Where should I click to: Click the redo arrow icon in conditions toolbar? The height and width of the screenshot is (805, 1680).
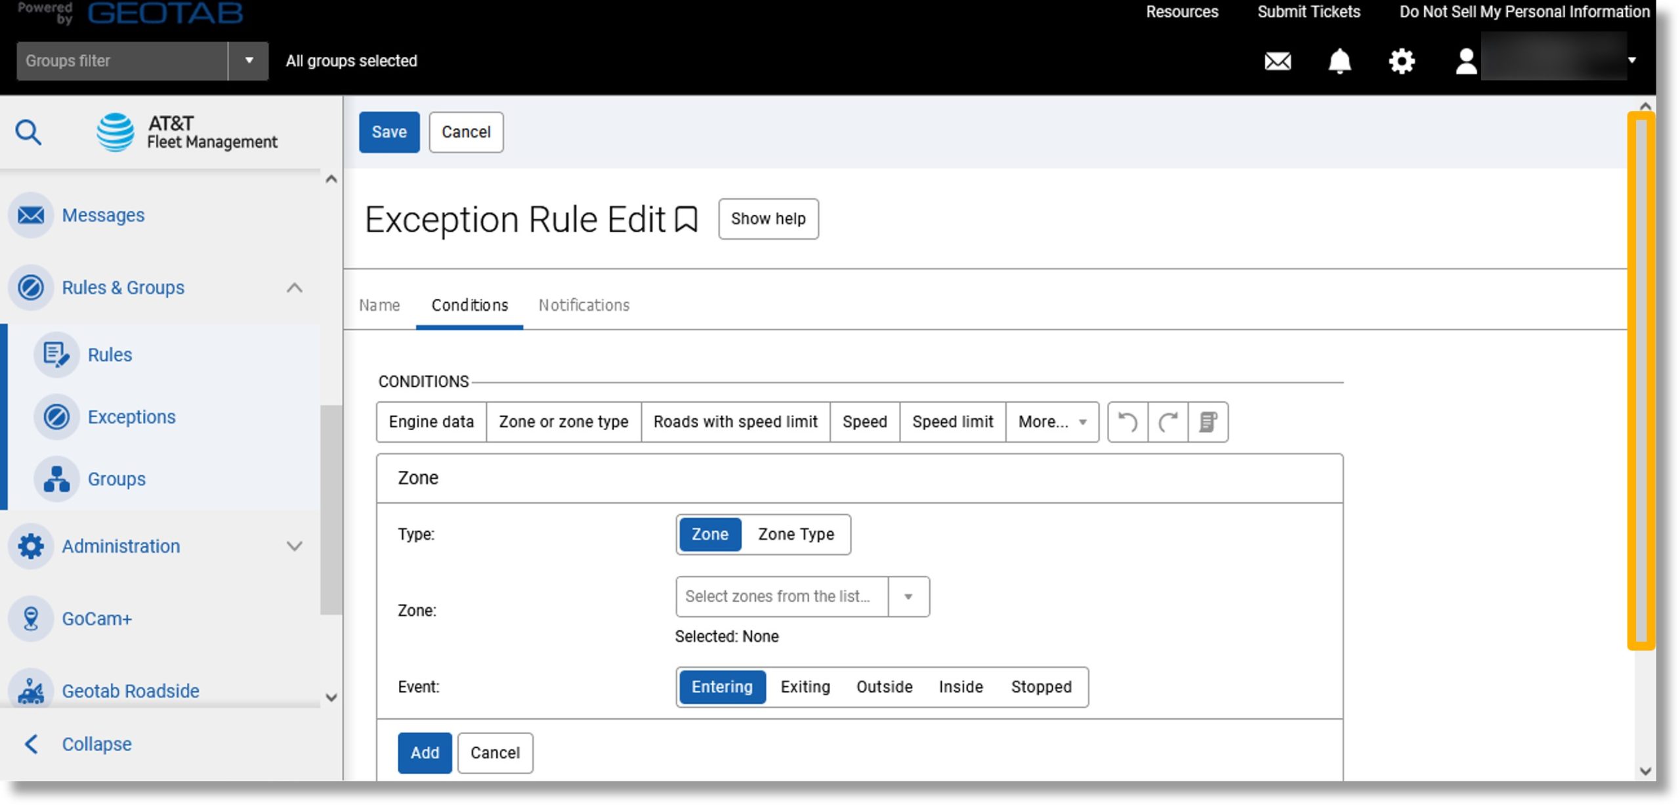1169,422
